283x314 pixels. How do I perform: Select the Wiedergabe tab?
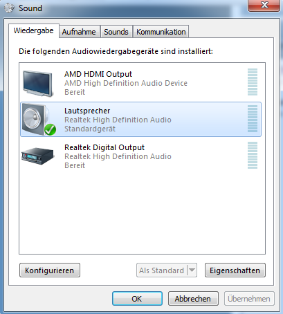pyautogui.click(x=34, y=30)
